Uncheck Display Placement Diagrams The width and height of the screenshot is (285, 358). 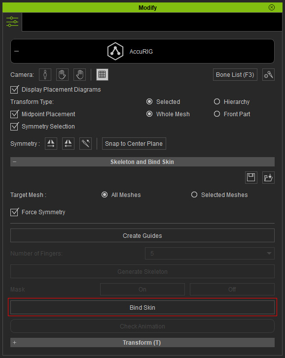[14, 90]
